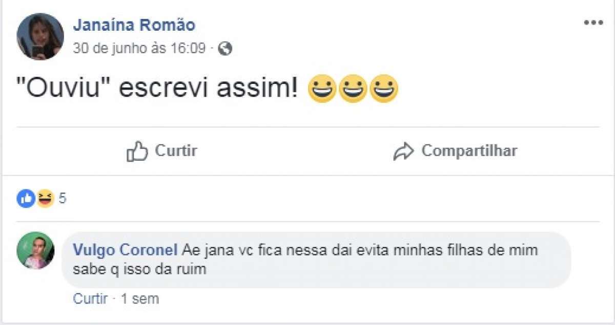
Task: Click the public globe privacy icon
Action: tap(225, 49)
